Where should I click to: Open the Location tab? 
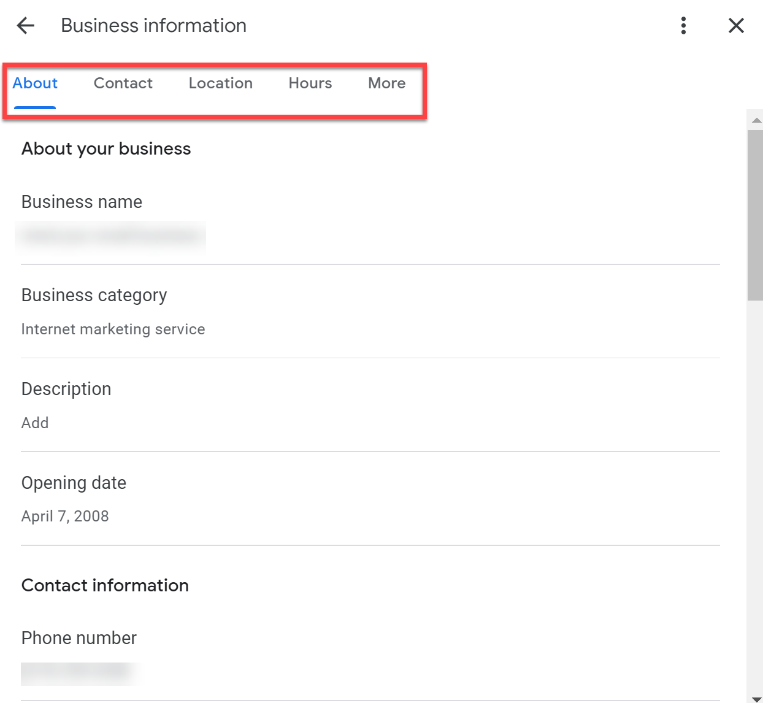pyautogui.click(x=220, y=83)
